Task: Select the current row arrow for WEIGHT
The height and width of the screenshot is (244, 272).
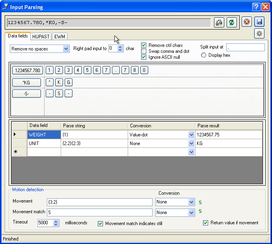Action: pyautogui.click(x=15, y=134)
